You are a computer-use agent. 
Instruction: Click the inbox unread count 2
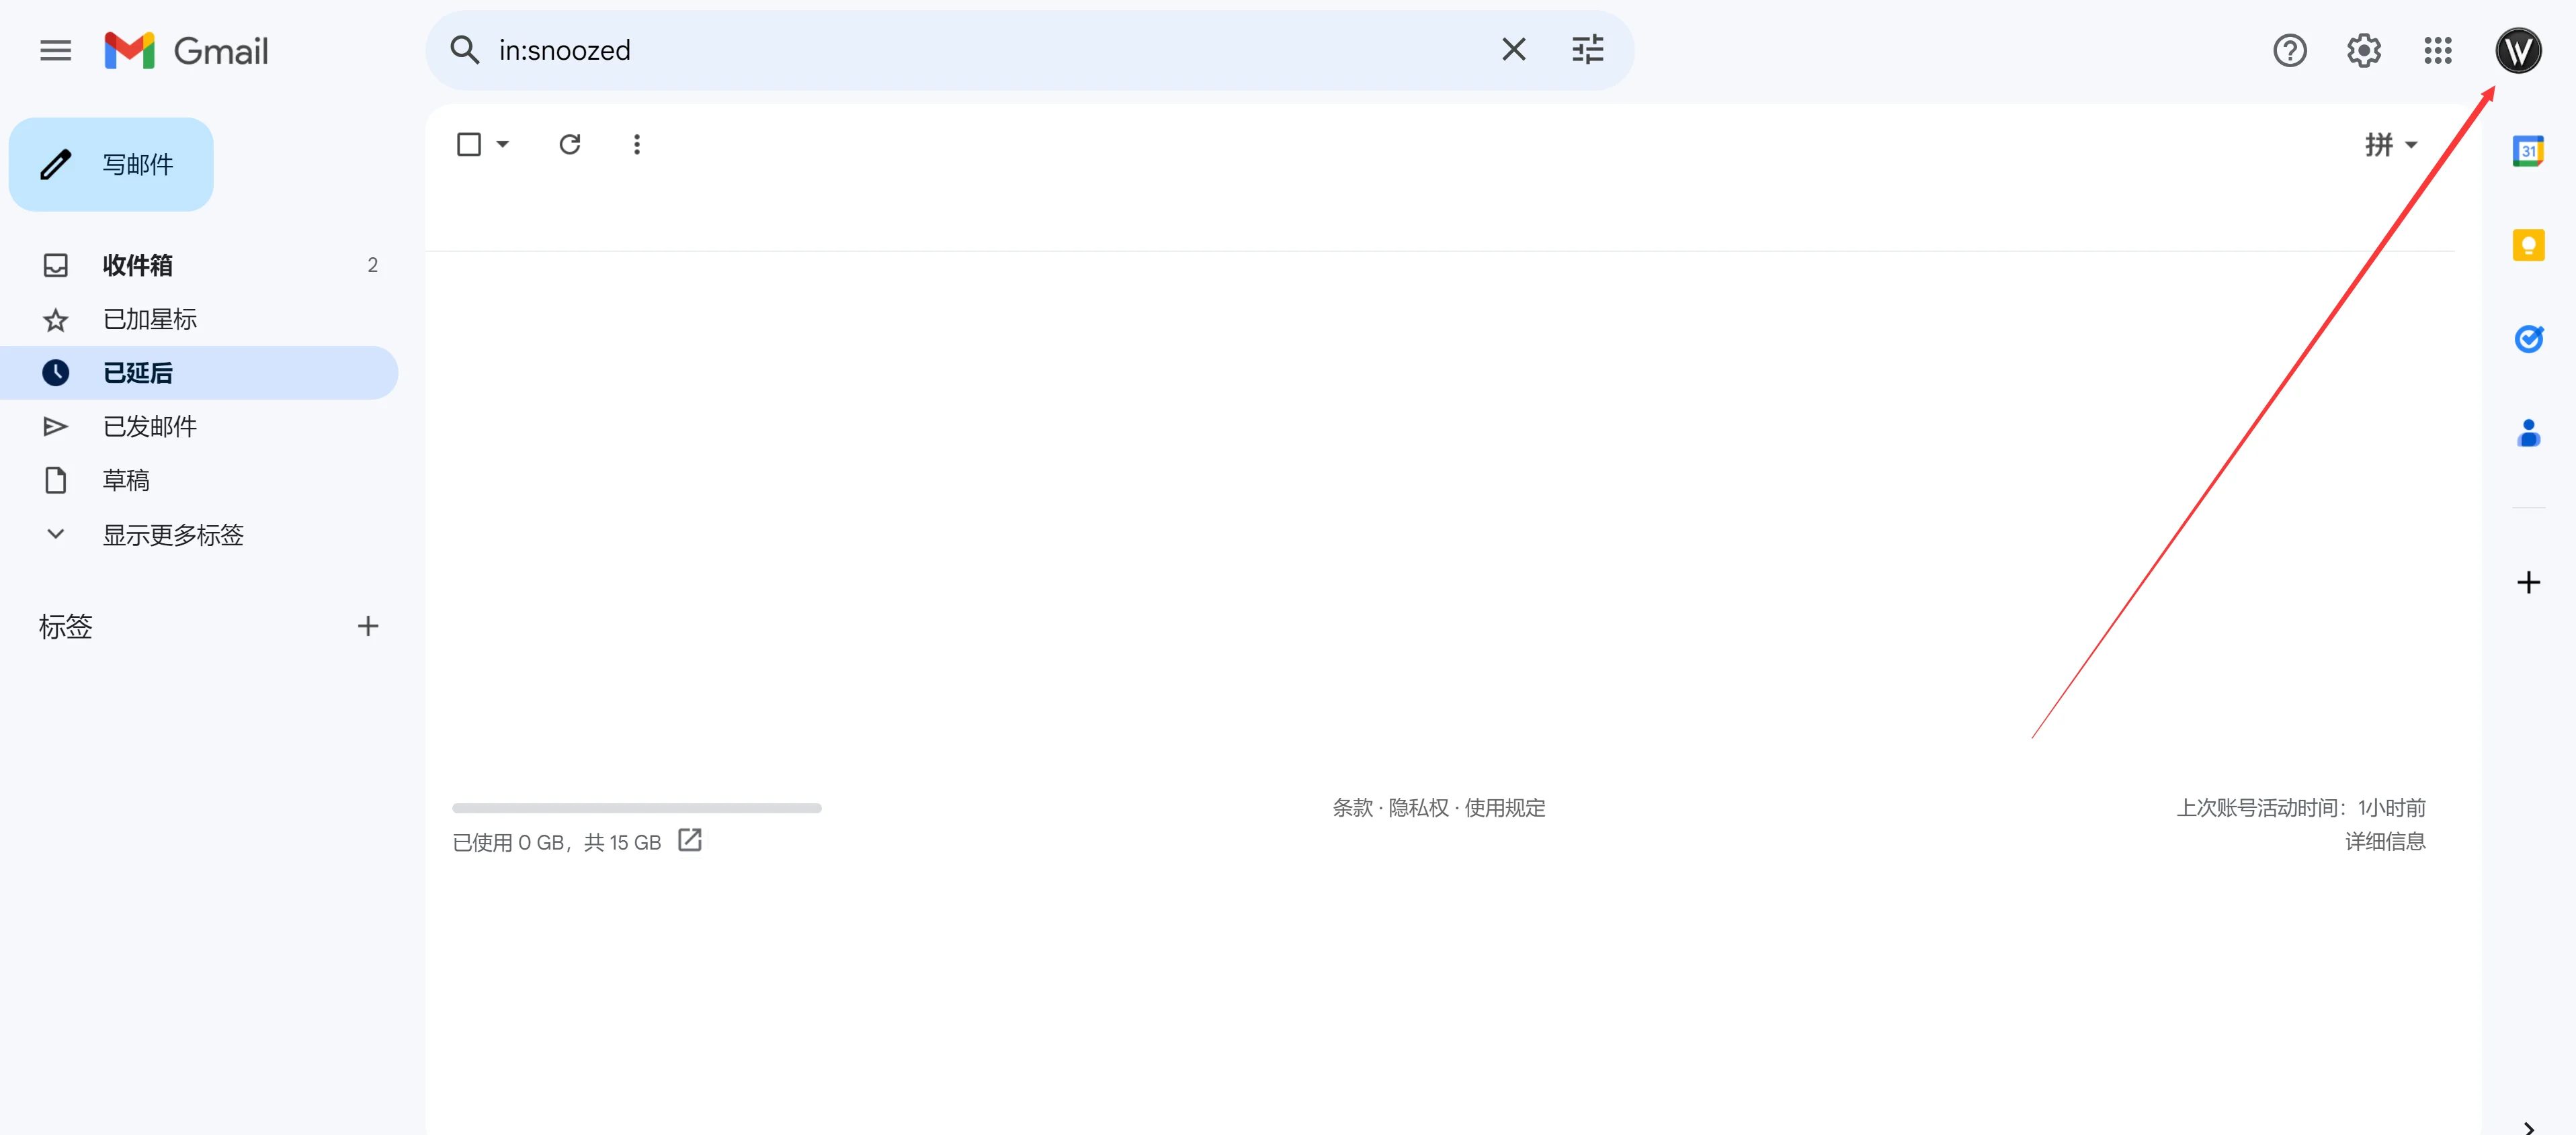coord(373,266)
